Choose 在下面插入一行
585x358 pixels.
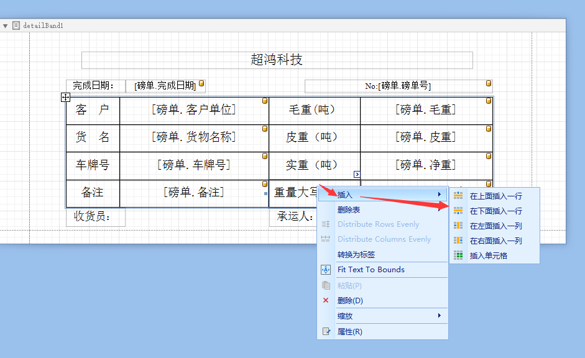click(x=495, y=211)
